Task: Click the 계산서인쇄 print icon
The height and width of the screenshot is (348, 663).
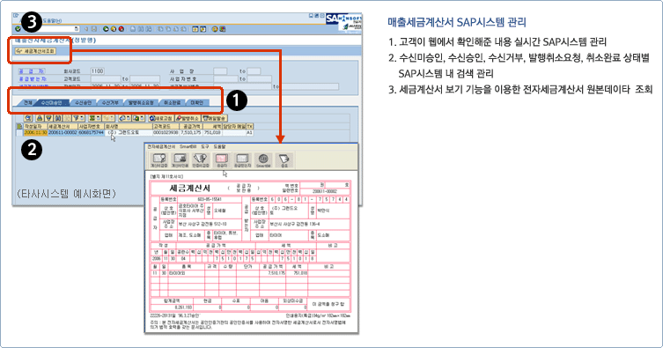Action: coord(180,159)
